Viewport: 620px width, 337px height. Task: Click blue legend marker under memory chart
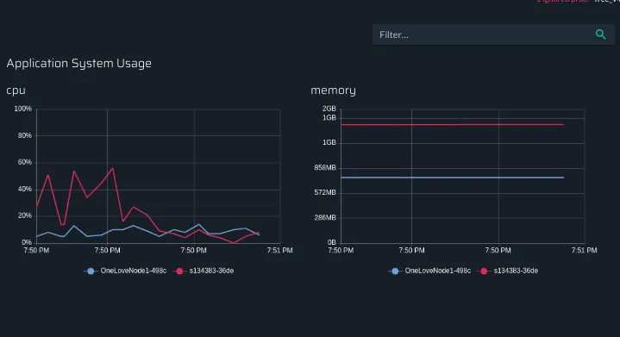[x=395, y=271]
